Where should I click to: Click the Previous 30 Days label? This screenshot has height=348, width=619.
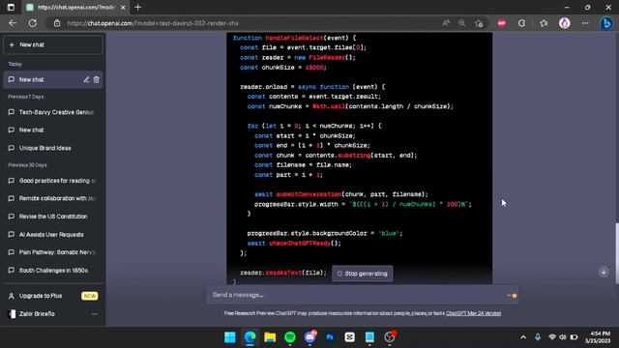pyautogui.click(x=28, y=165)
